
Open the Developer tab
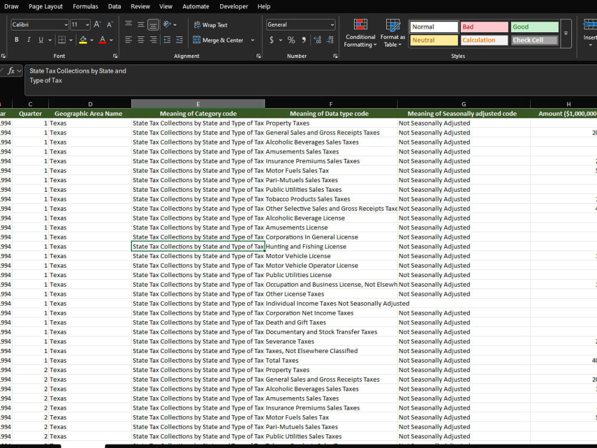coord(234,7)
